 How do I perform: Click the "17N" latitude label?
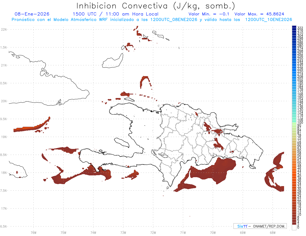point(4,209)
